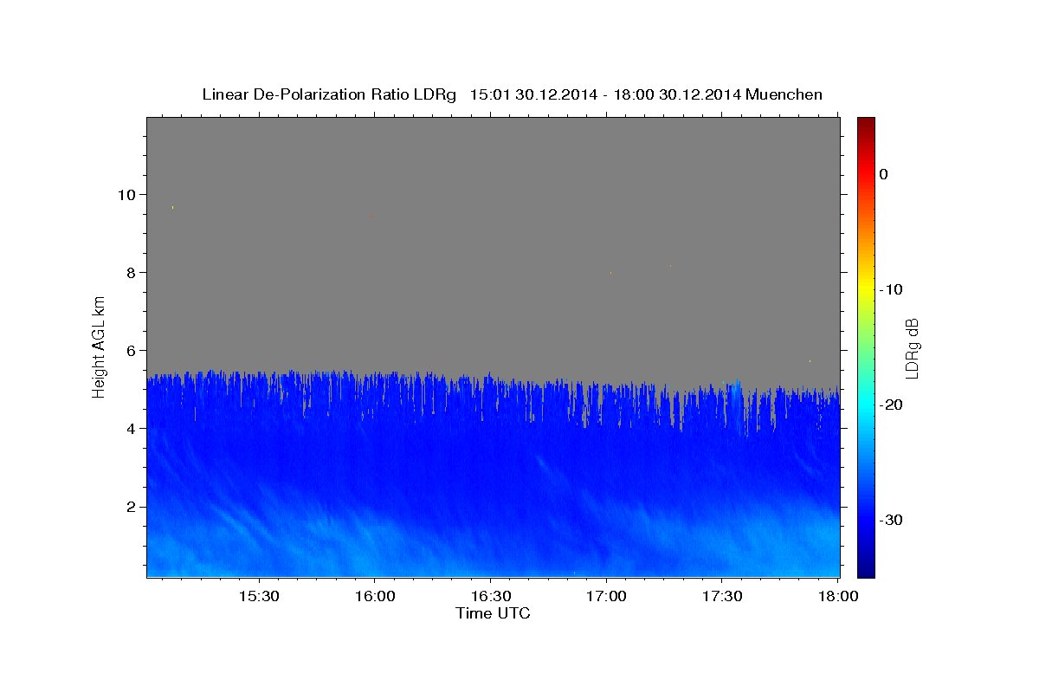The height and width of the screenshot is (693, 1039).
Task: Click the plot title 'Linear De-Polarization Ratio LDRg'
Action: (328, 94)
